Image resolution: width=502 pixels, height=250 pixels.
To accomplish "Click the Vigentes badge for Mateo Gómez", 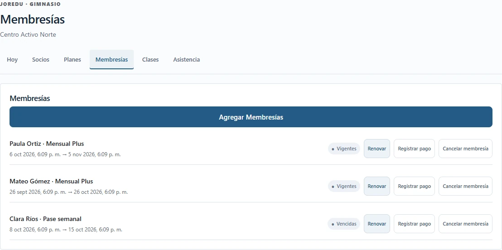I will tap(344, 186).
